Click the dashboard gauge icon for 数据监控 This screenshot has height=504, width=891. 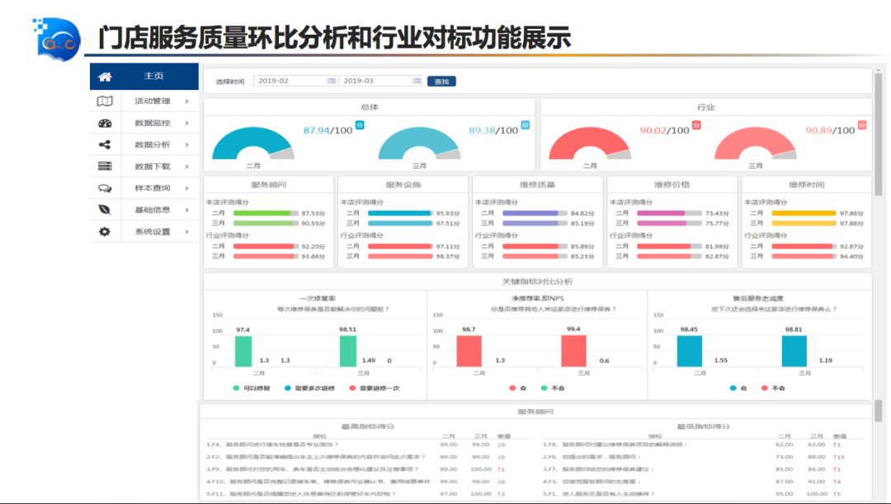click(105, 123)
